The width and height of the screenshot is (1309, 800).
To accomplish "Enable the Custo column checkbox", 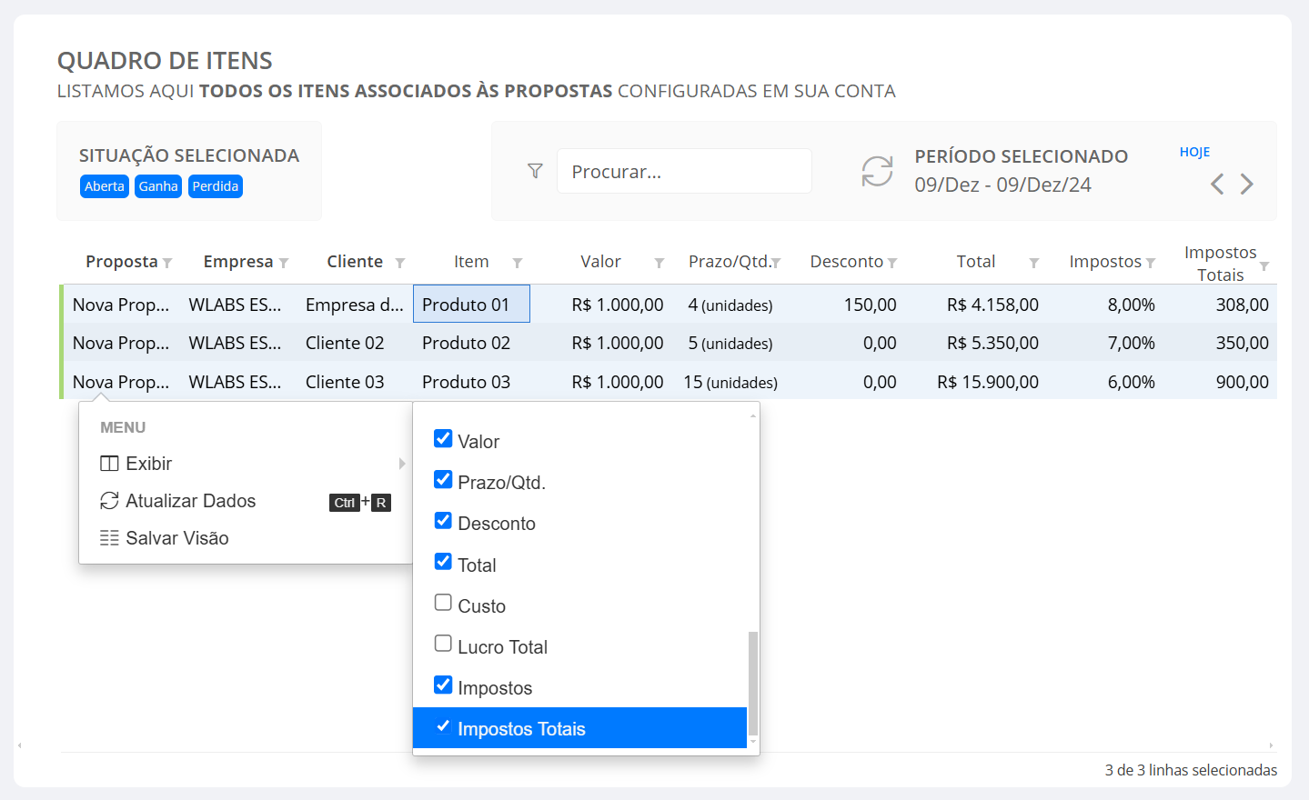I will coord(443,602).
